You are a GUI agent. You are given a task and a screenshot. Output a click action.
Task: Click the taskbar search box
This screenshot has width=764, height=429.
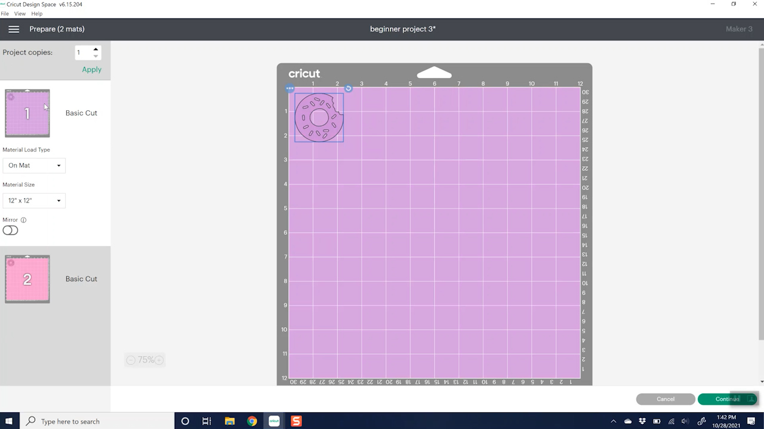click(97, 421)
